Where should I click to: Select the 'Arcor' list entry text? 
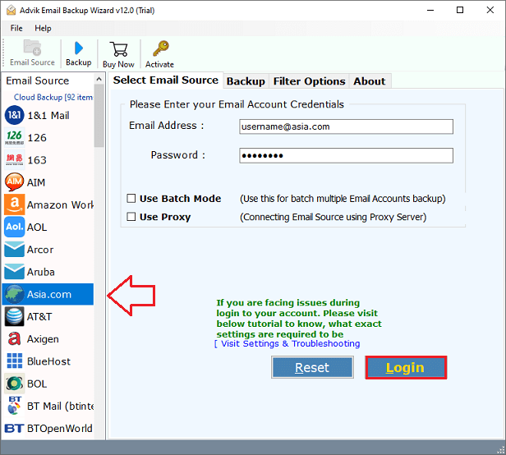coord(40,250)
